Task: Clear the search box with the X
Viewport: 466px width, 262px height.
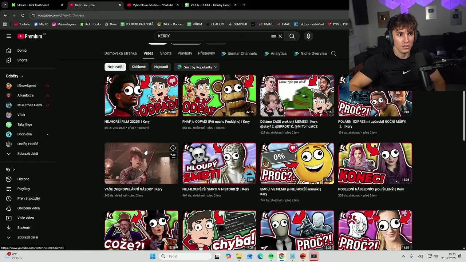Action: 280,36
